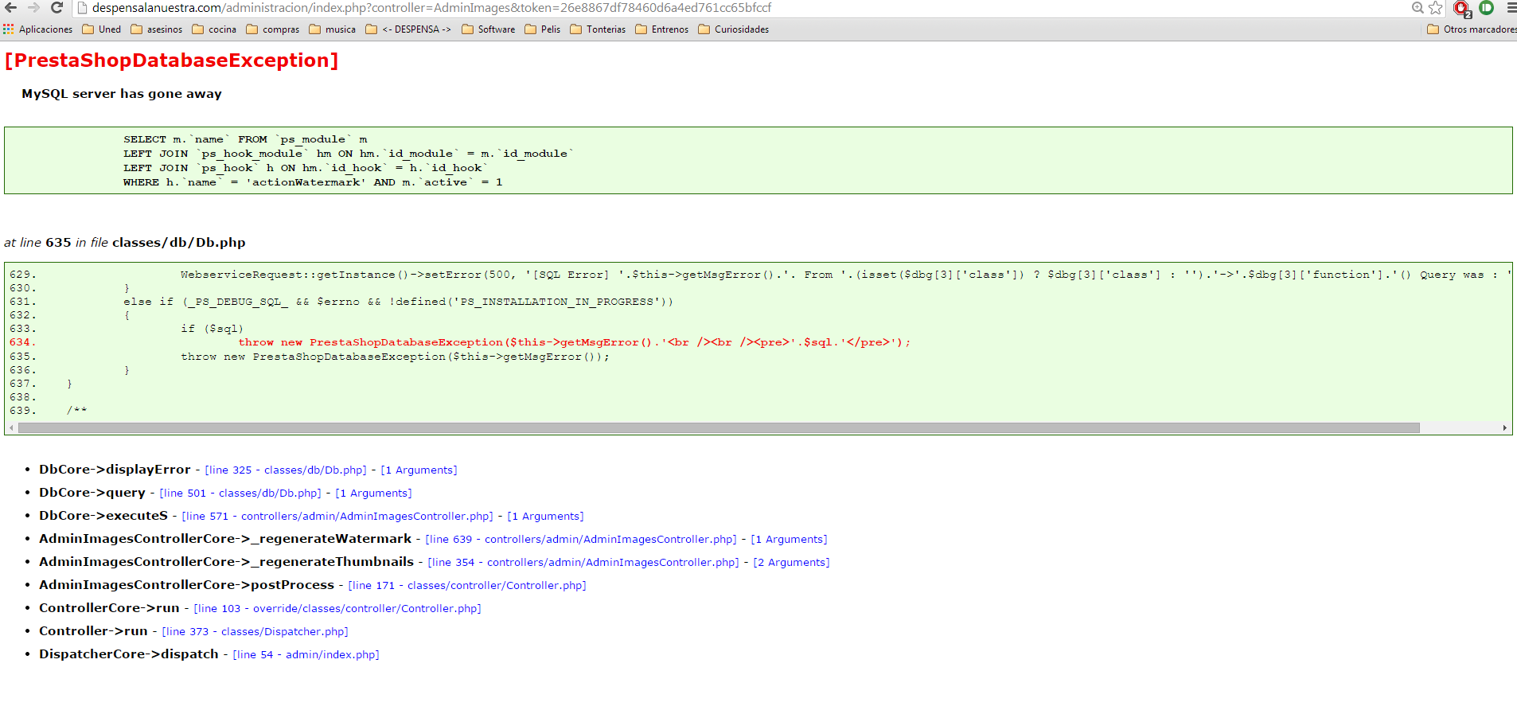Open the Pelis bookmark folder

pos(543,29)
